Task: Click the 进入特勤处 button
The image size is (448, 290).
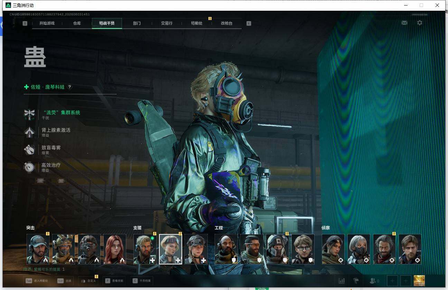Action: tap(37, 281)
